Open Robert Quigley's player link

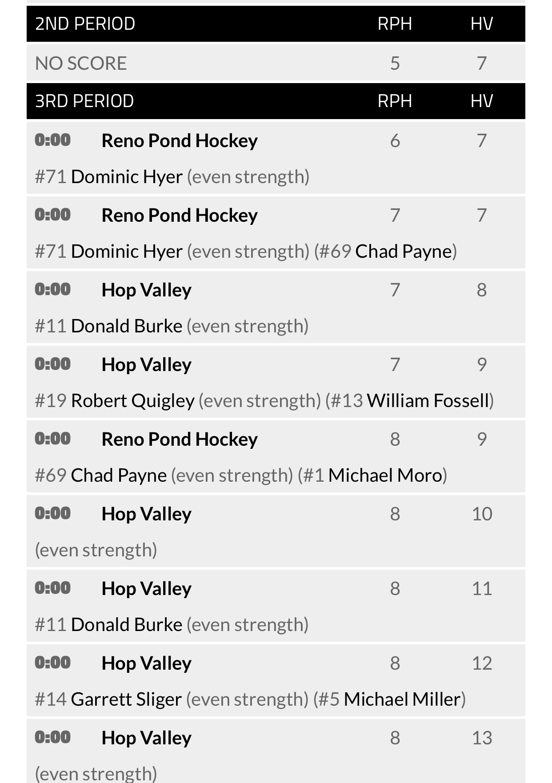pyautogui.click(x=132, y=401)
